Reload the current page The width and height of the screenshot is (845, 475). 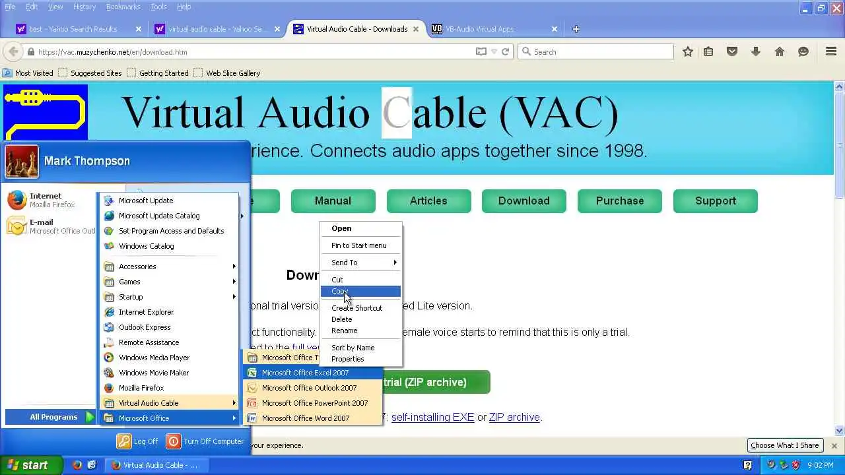(x=506, y=51)
